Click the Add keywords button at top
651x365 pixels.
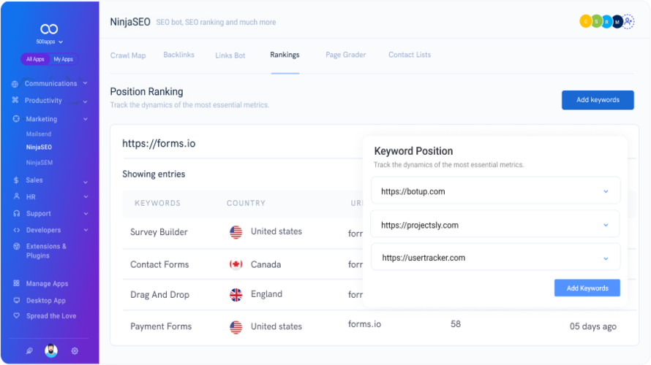tap(598, 100)
